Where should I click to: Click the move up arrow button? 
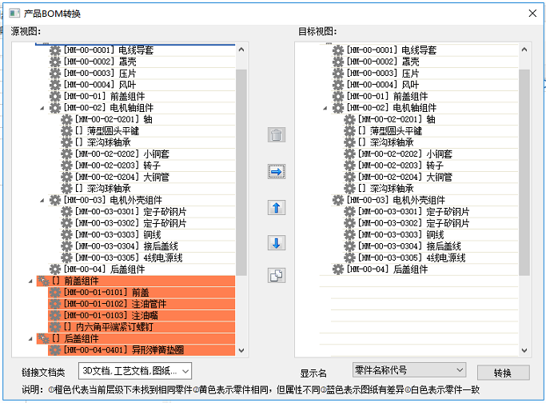(277, 208)
